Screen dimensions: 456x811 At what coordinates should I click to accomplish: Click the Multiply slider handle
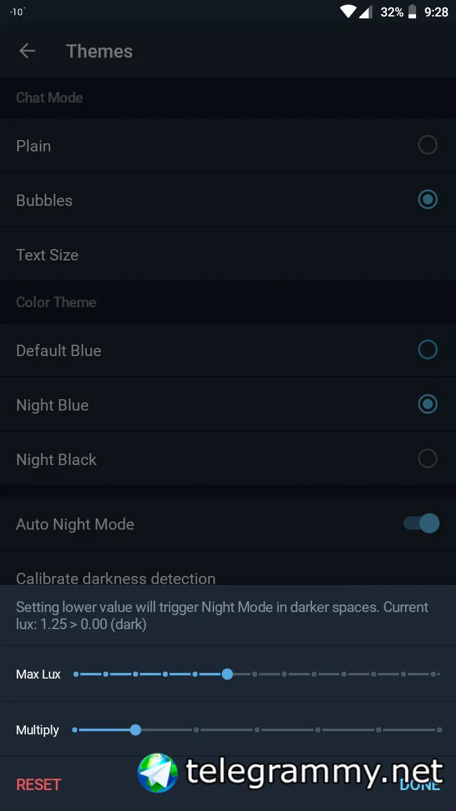[x=136, y=730]
